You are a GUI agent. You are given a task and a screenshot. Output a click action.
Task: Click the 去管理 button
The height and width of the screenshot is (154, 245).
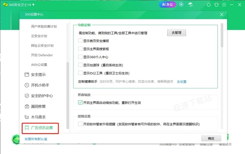(x=176, y=33)
